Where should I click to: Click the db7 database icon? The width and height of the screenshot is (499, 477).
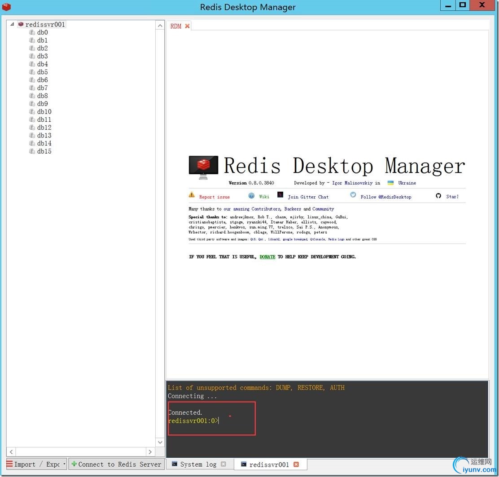(32, 88)
